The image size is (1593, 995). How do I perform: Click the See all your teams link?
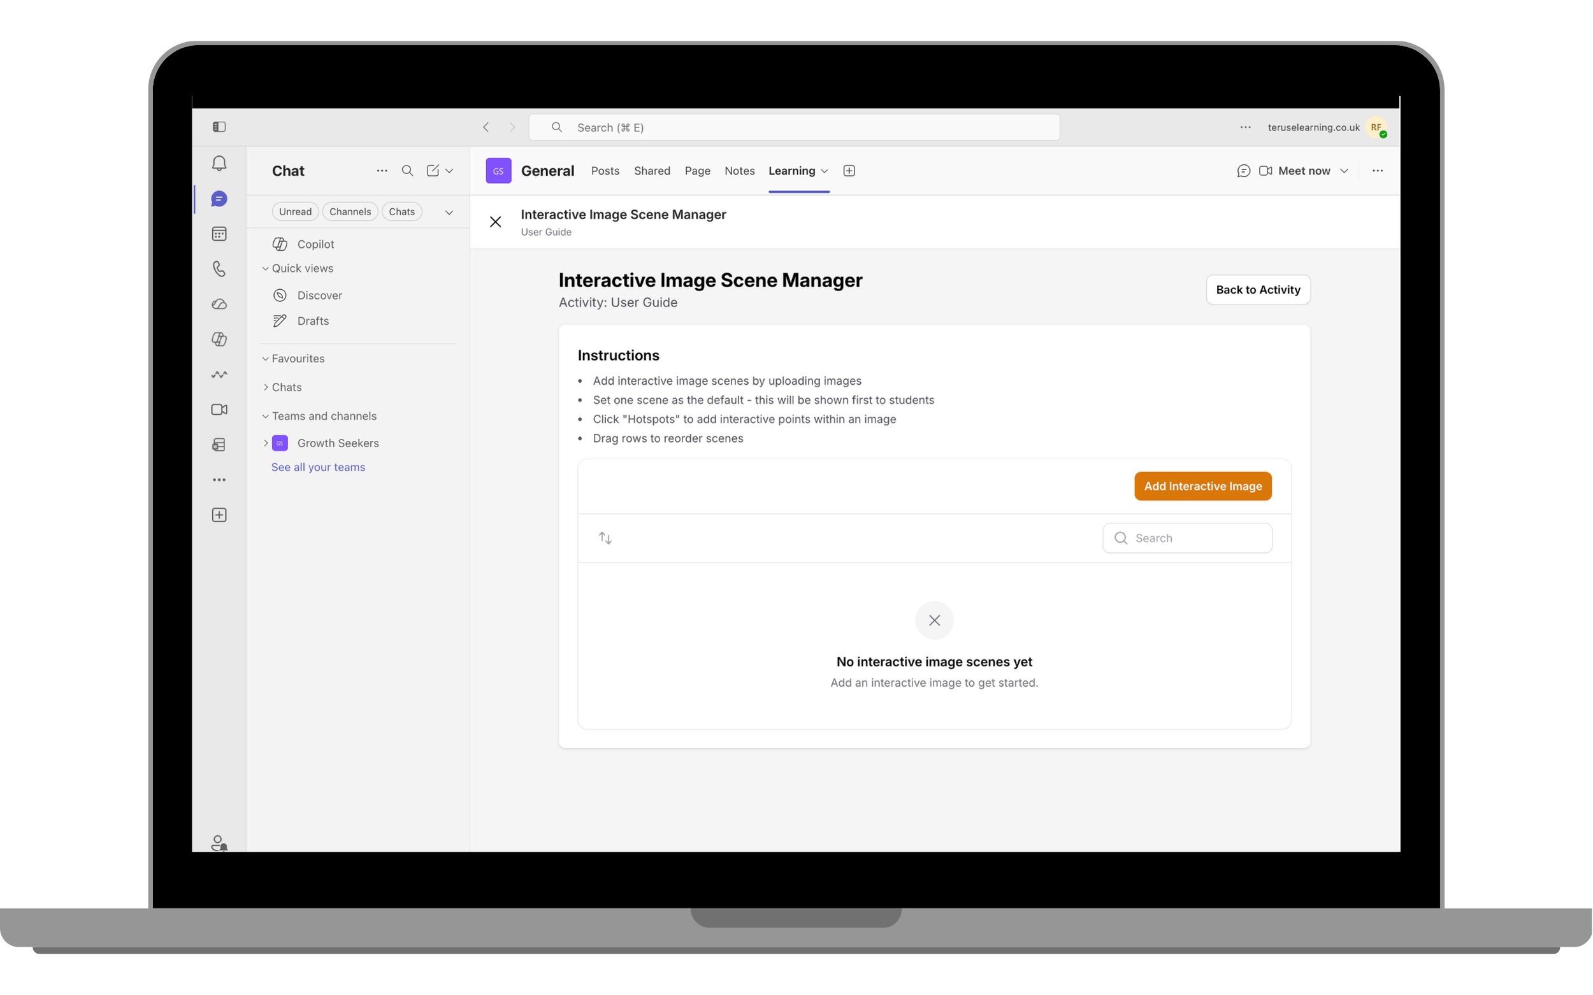tap(318, 467)
